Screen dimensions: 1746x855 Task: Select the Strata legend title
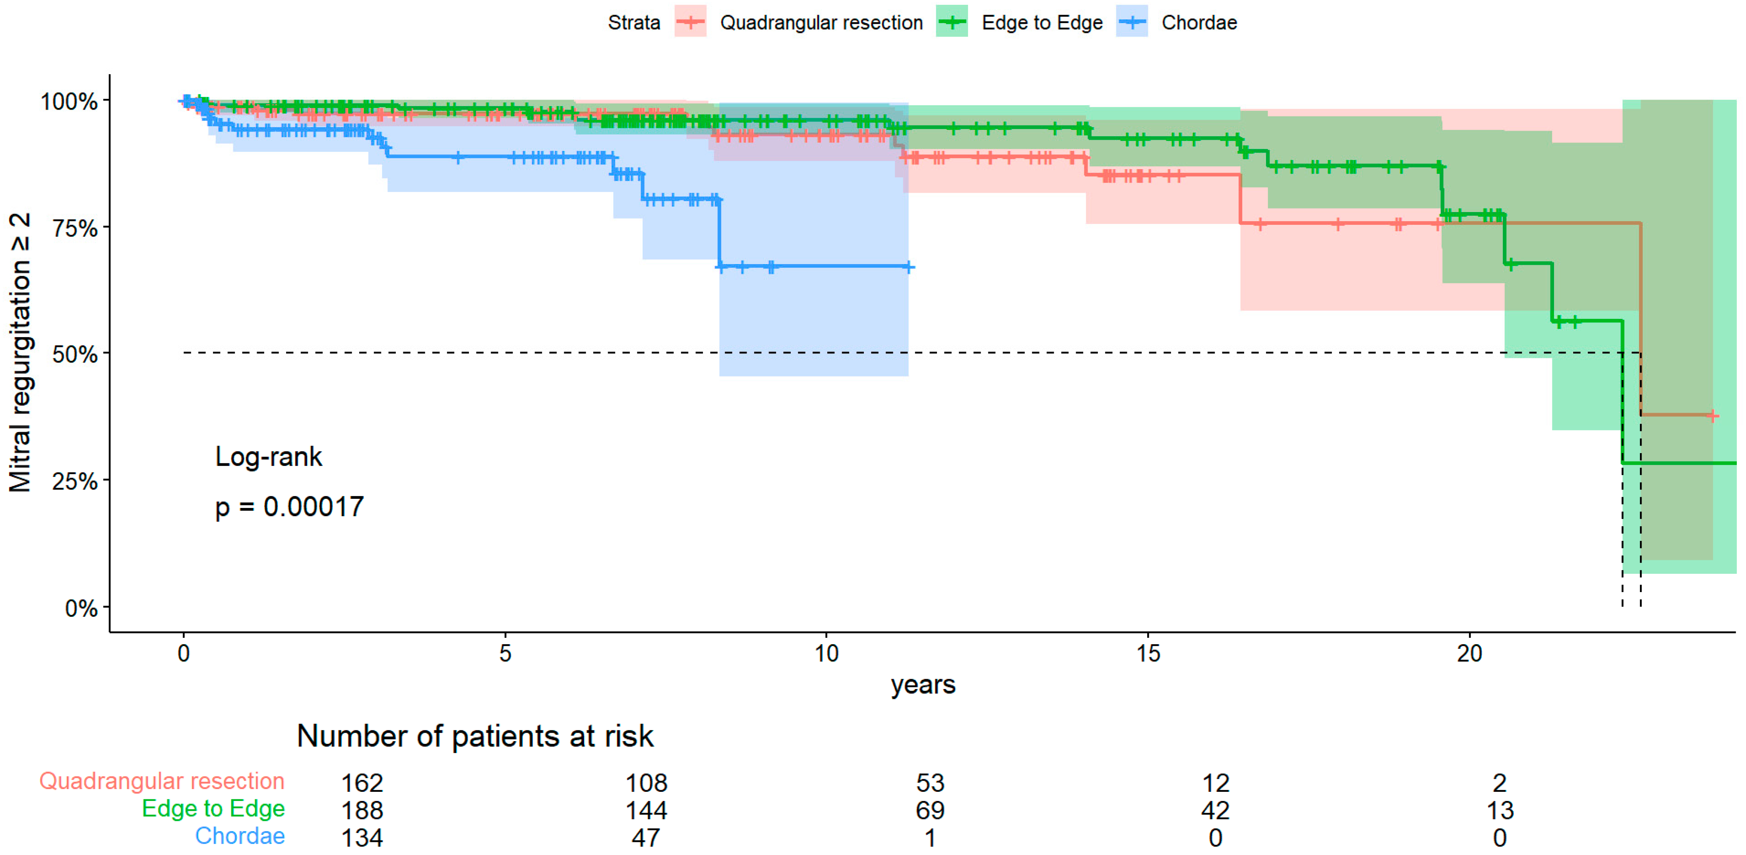pos(634,22)
